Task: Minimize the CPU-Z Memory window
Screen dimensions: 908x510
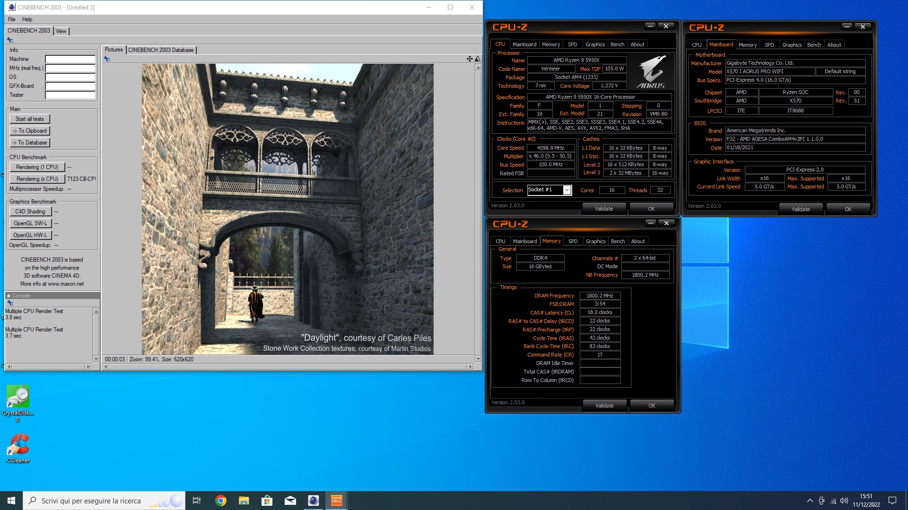Action: pos(651,223)
